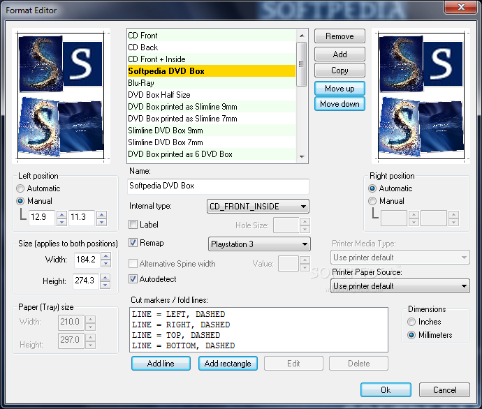The width and height of the screenshot is (482, 409).
Task: Add a rectangle marker
Action: (x=228, y=364)
